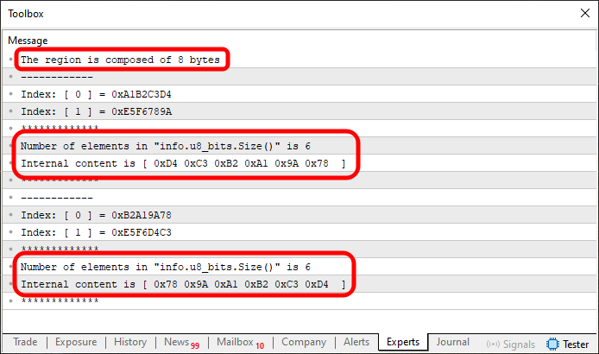The width and height of the screenshot is (599, 354).
Task: Open the Alerts tab
Action: coord(356,342)
